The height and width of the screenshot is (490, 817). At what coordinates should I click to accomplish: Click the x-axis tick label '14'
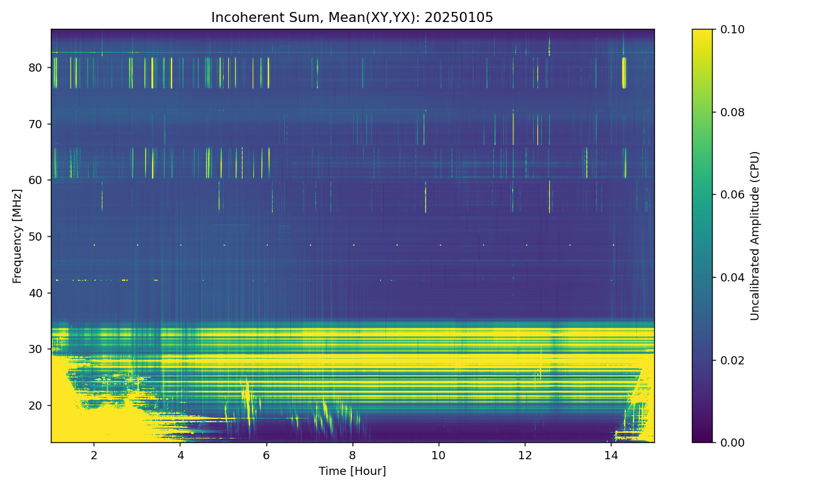tap(611, 454)
